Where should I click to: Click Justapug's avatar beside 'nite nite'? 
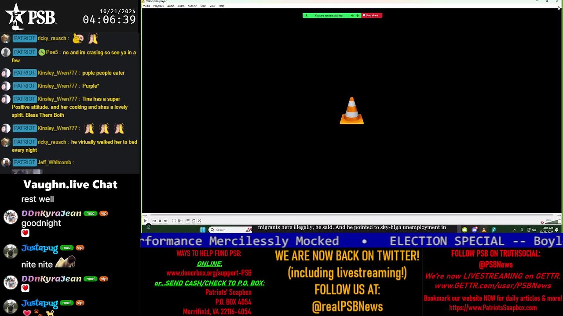[x=11, y=251]
